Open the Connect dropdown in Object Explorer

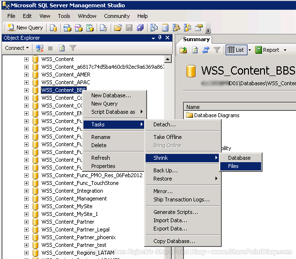[16, 48]
